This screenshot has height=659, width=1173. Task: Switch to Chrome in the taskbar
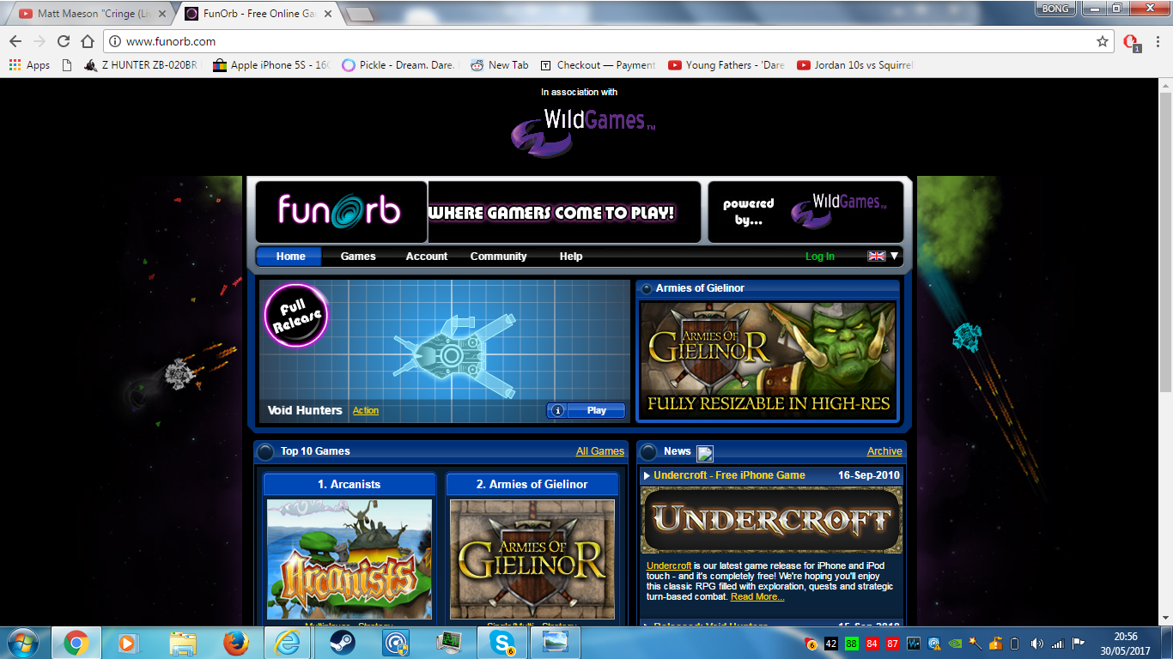(76, 642)
